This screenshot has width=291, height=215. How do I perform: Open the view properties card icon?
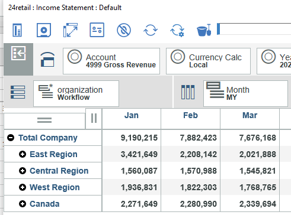tap(97, 30)
